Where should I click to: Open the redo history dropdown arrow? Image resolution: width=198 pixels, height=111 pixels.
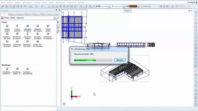tap(45, 6)
